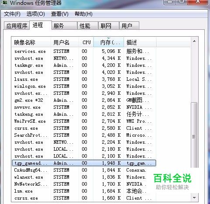Select the CxAudMsg64... process row

point(84,170)
